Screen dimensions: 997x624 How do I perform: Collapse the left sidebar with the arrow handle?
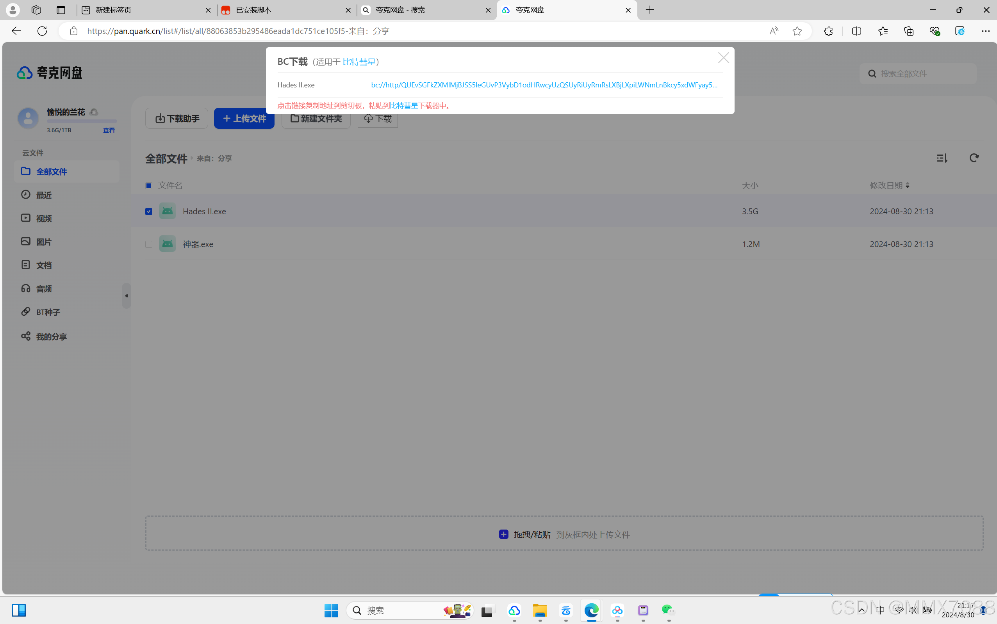pyautogui.click(x=127, y=296)
